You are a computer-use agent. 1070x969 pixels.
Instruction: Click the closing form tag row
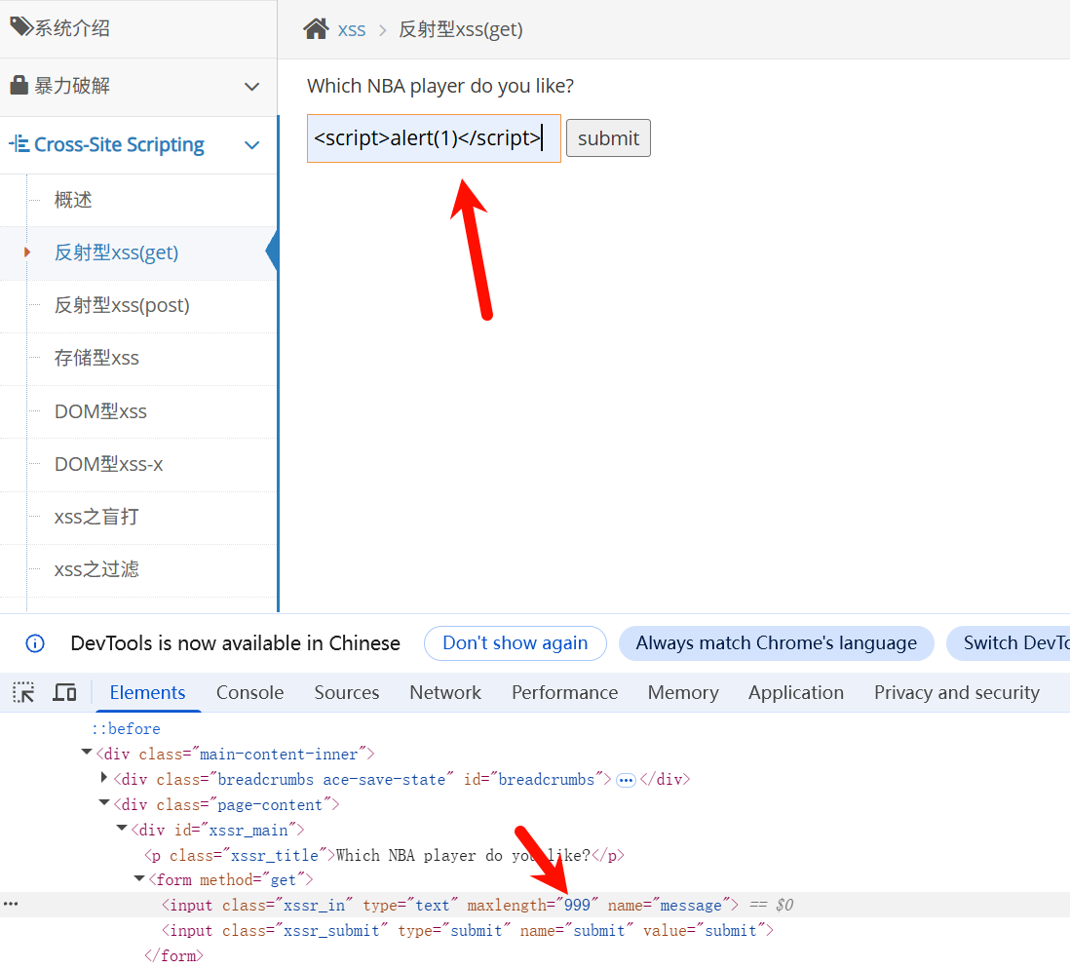point(174,955)
